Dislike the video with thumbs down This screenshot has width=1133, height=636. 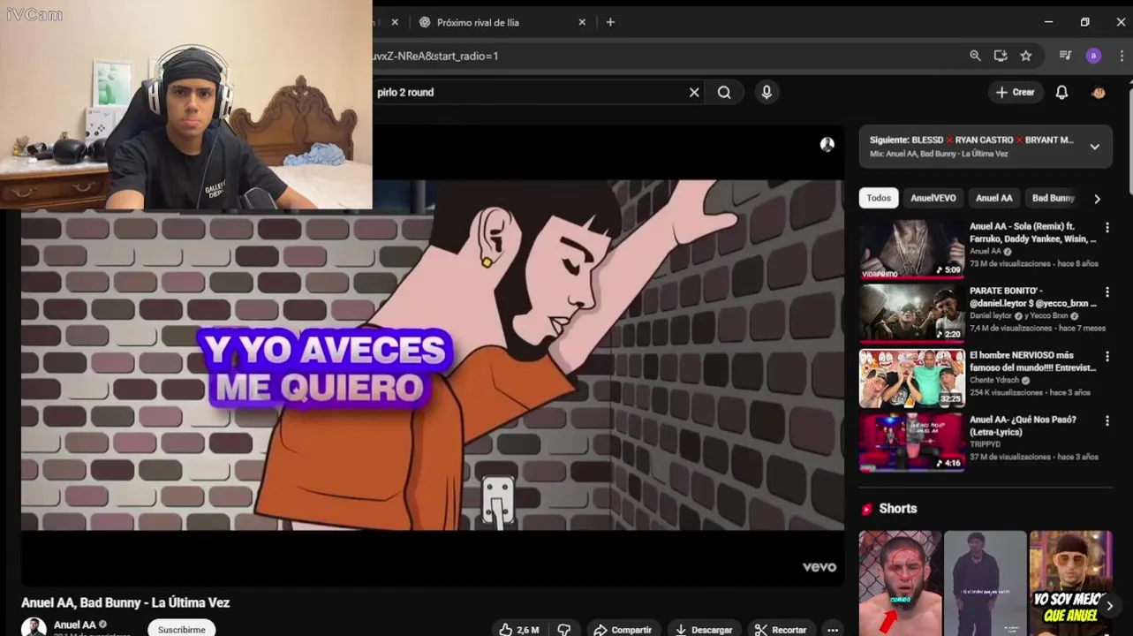click(x=563, y=629)
